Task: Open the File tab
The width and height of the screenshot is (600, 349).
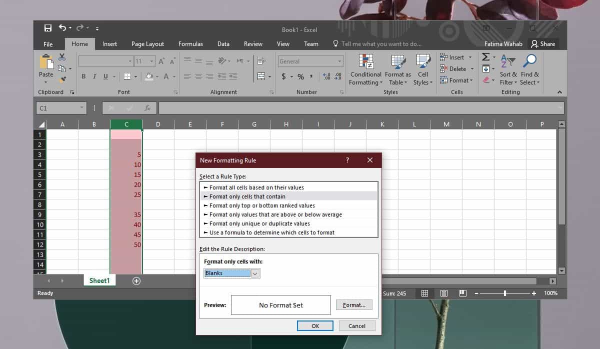Action: [x=48, y=44]
